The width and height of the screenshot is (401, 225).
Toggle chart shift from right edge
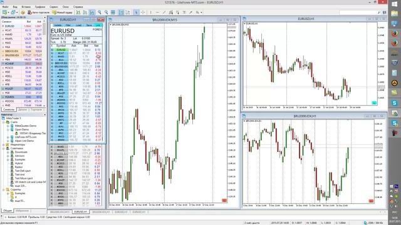[128, 12]
